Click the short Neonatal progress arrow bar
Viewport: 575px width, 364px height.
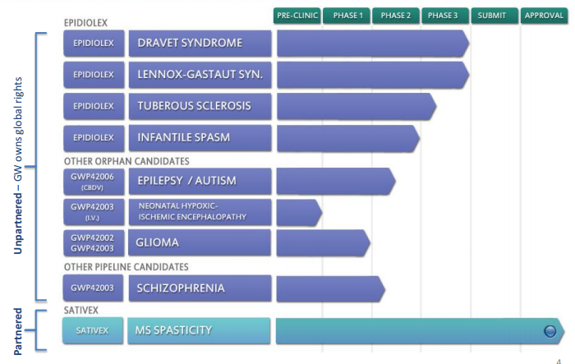299,213
